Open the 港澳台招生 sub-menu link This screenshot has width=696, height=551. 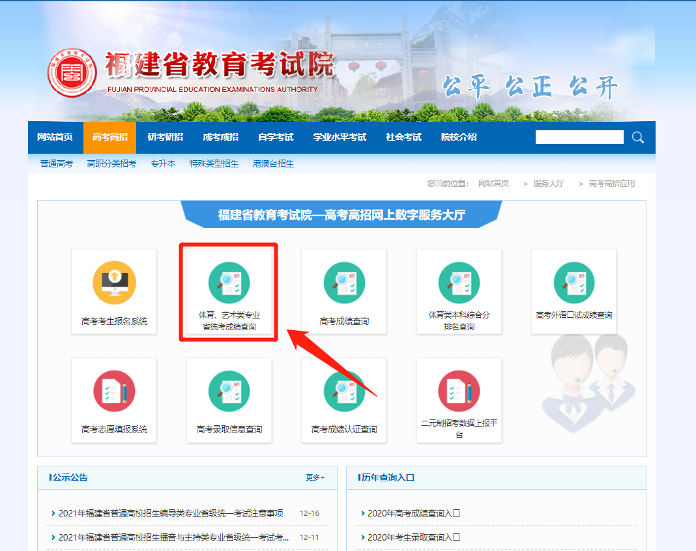point(274,163)
